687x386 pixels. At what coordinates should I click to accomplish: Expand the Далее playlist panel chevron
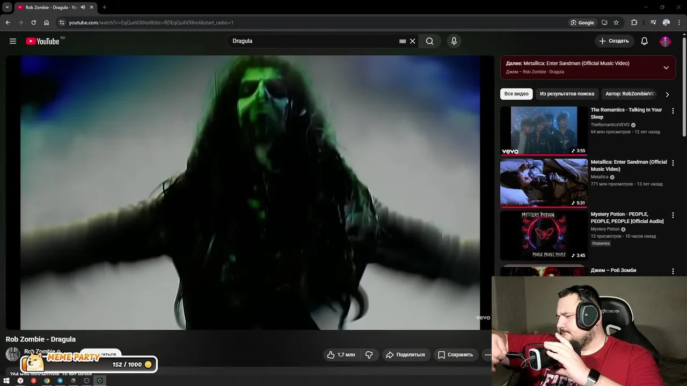(x=666, y=68)
